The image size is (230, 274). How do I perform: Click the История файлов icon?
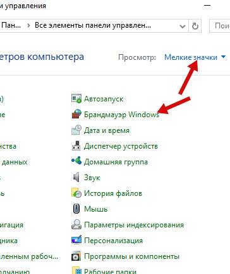point(76,193)
